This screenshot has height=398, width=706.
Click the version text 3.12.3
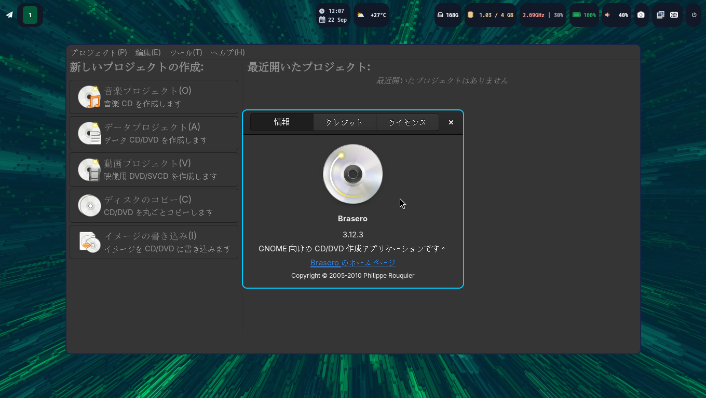coord(353,235)
